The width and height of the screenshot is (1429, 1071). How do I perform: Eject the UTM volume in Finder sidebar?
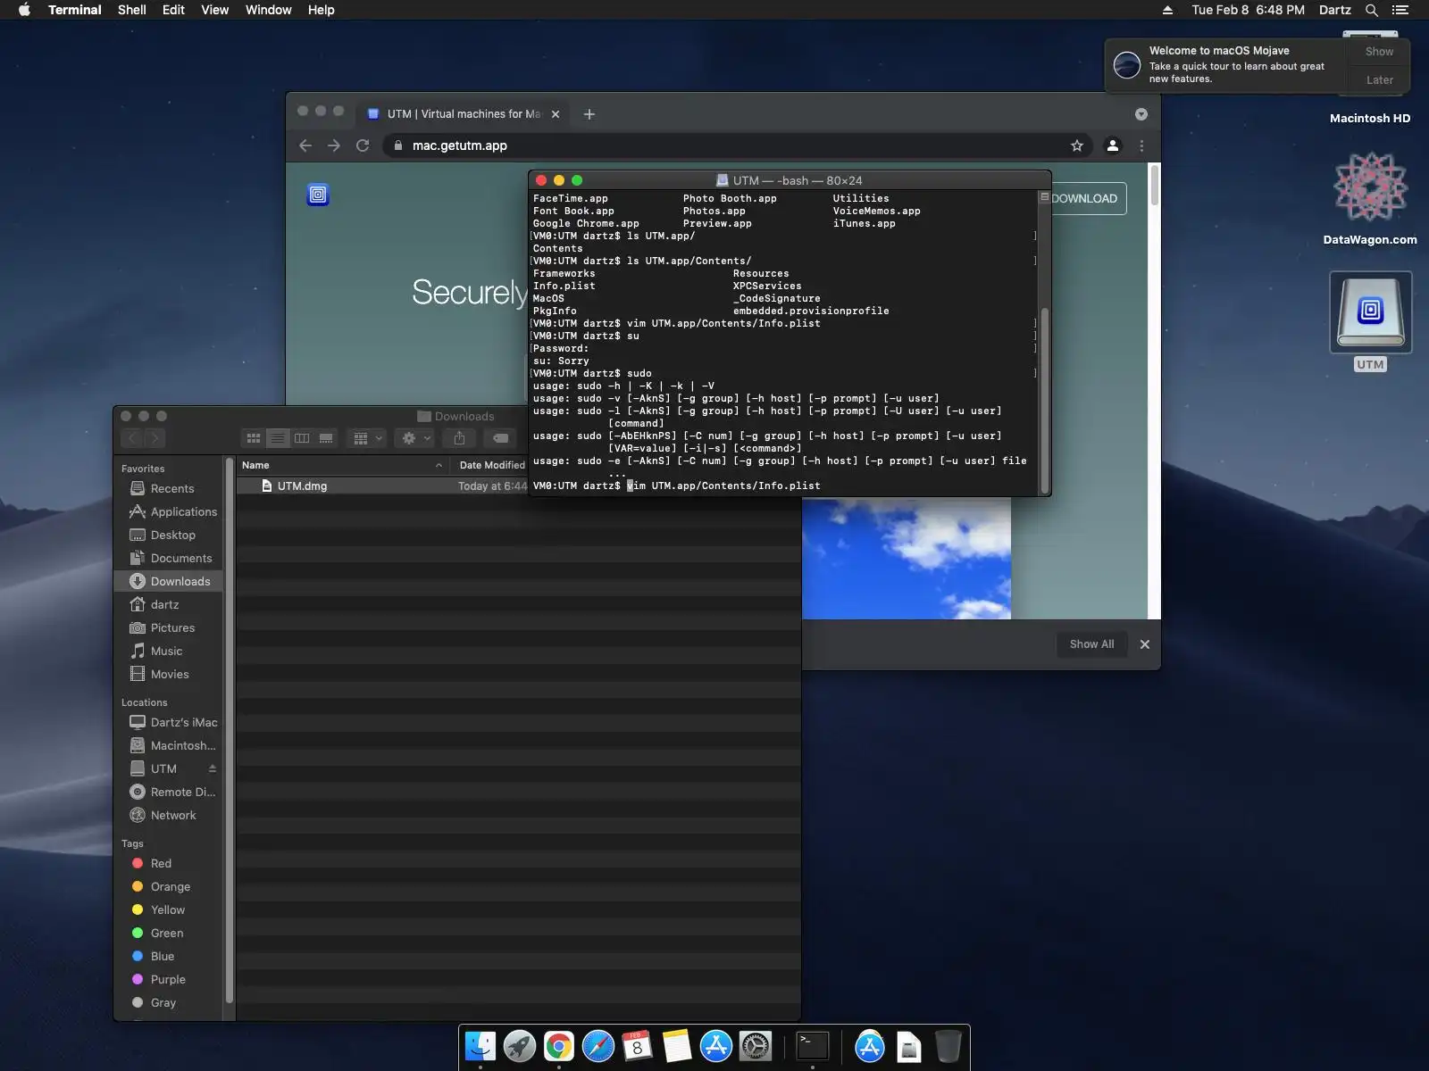[x=213, y=768]
